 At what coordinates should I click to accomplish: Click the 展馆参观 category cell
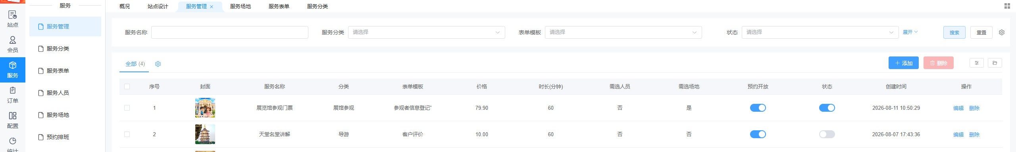click(344, 108)
